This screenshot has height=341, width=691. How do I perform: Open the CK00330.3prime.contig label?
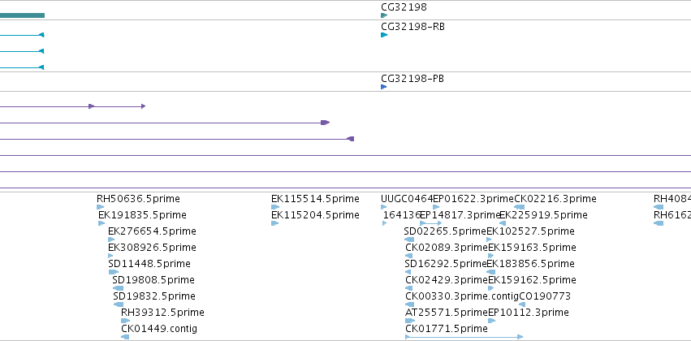pos(462,296)
